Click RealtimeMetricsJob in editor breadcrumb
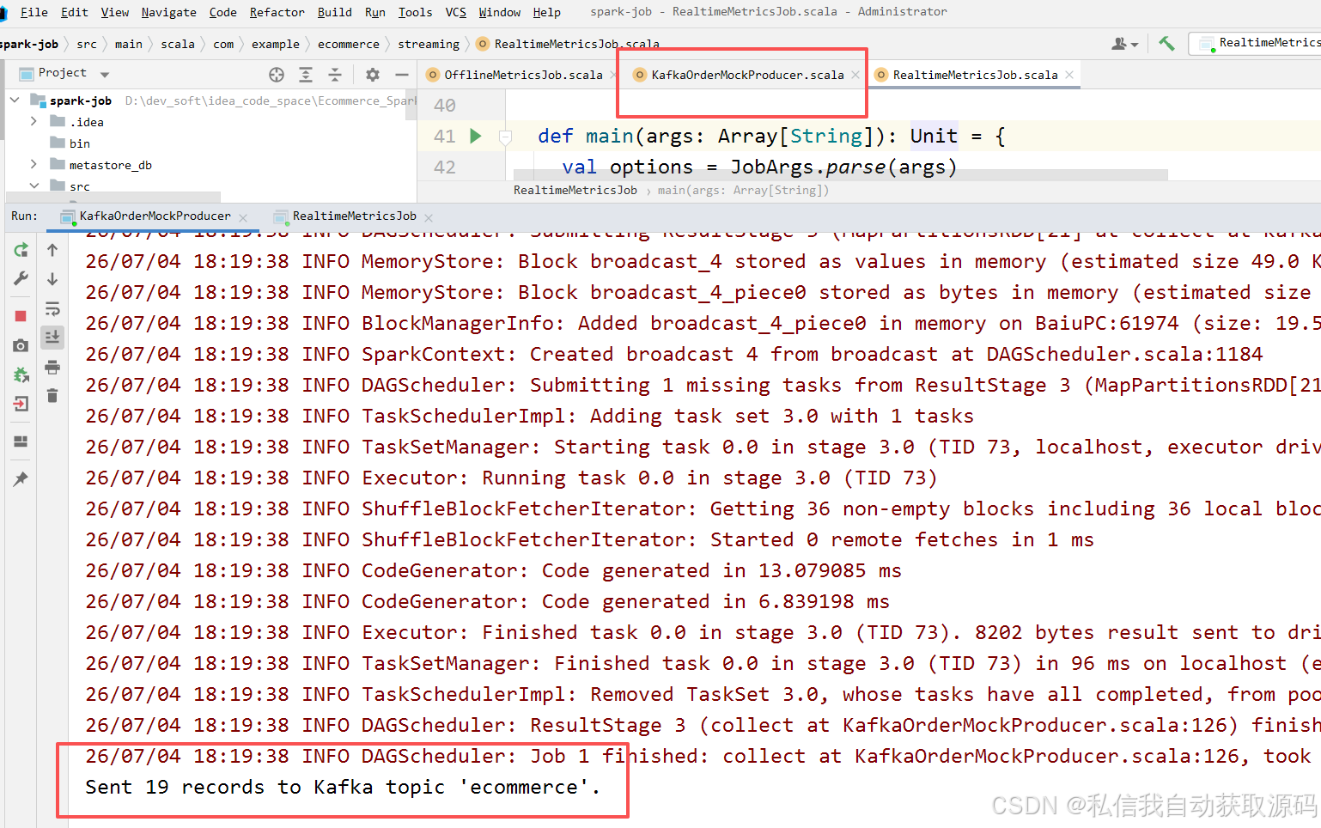Viewport: 1321px width, 828px height. [575, 190]
